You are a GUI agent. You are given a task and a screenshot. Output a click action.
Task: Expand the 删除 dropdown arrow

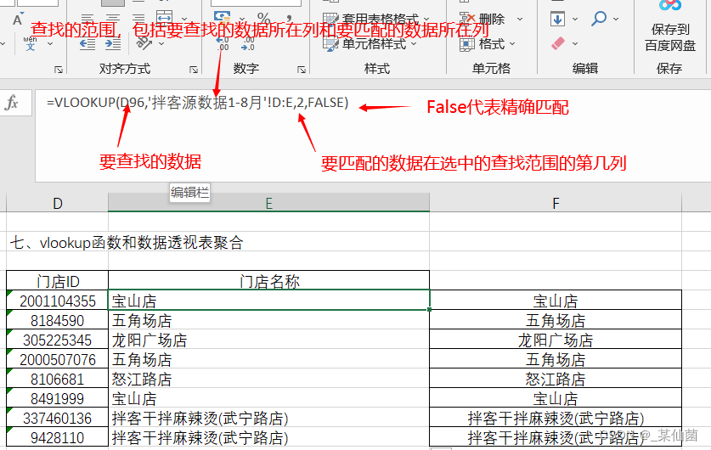(x=520, y=19)
